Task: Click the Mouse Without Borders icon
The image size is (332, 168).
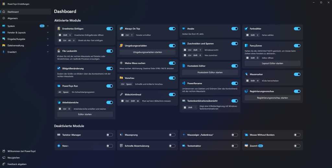Action: point(246,135)
